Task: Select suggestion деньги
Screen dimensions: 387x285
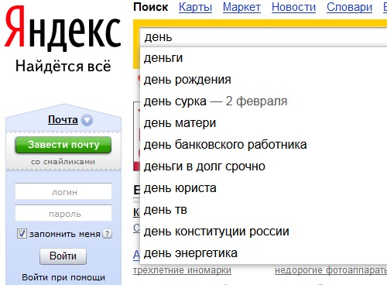Action: [x=263, y=58]
